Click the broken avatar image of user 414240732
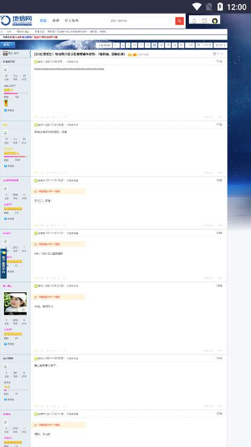Viewport: 251px width, 447px height. tap(5, 69)
